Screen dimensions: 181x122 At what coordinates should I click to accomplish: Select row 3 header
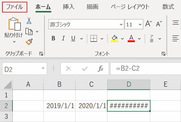(6, 116)
